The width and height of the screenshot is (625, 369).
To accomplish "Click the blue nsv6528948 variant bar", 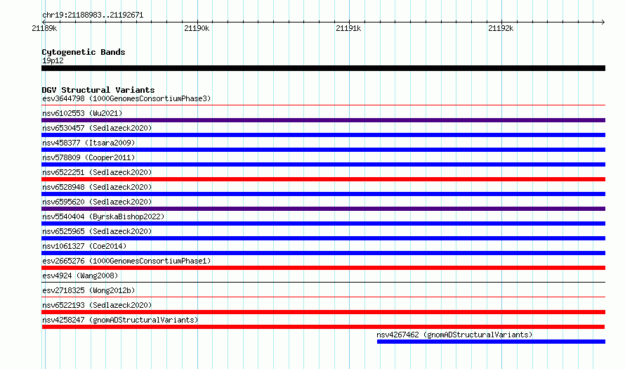I will pyautogui.click(x=323, y=194).
